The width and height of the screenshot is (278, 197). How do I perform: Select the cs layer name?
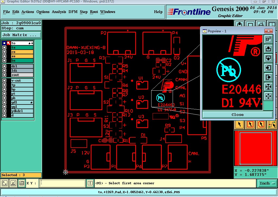[22, 52]
